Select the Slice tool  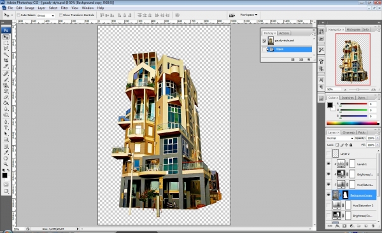tap(6, 66)
